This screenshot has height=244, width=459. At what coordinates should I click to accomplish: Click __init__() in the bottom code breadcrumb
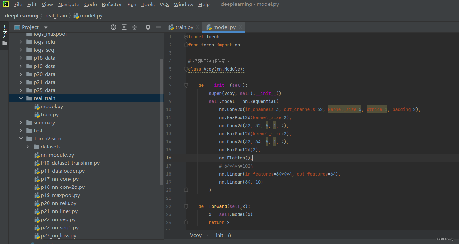pyautogui.click(x=221, y=235)
